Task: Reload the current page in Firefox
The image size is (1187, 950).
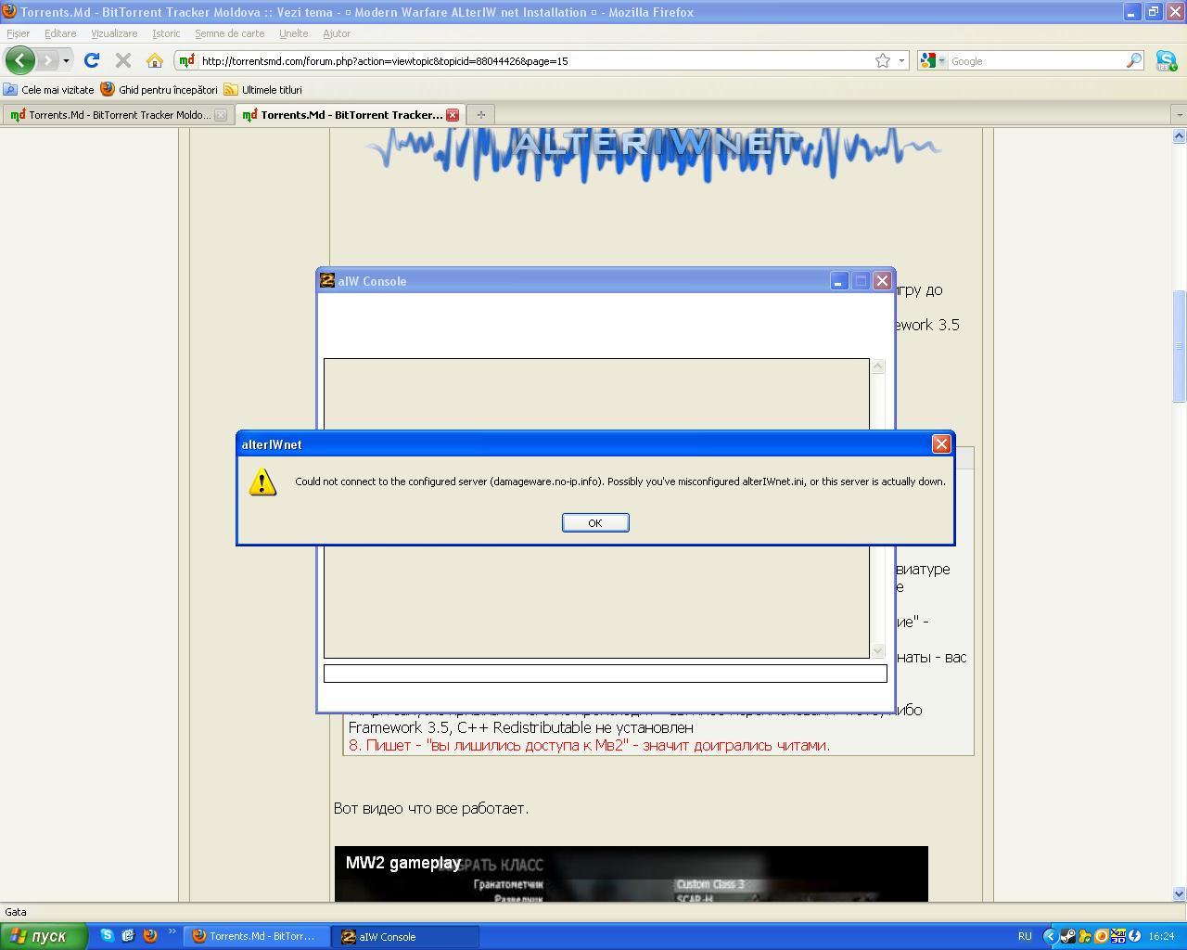Action: [x=91, y=60]
